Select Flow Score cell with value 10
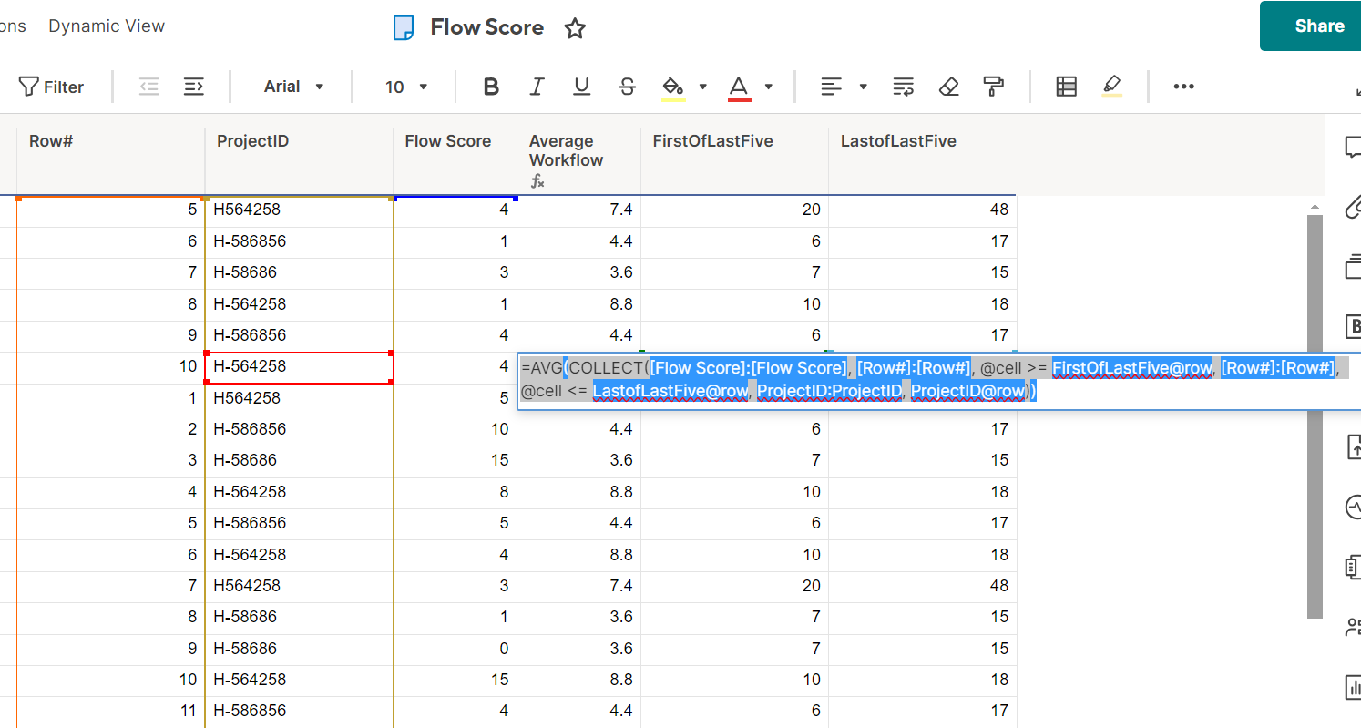 click(x=455, y=429)
